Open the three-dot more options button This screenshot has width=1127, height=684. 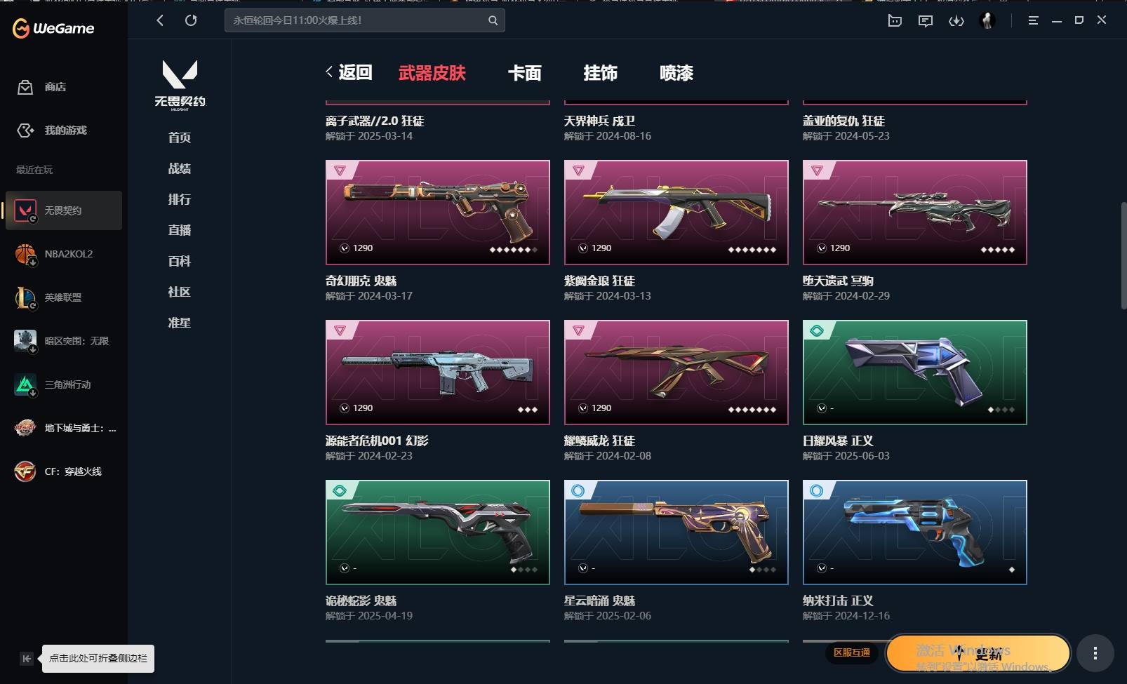[1095, 653]
